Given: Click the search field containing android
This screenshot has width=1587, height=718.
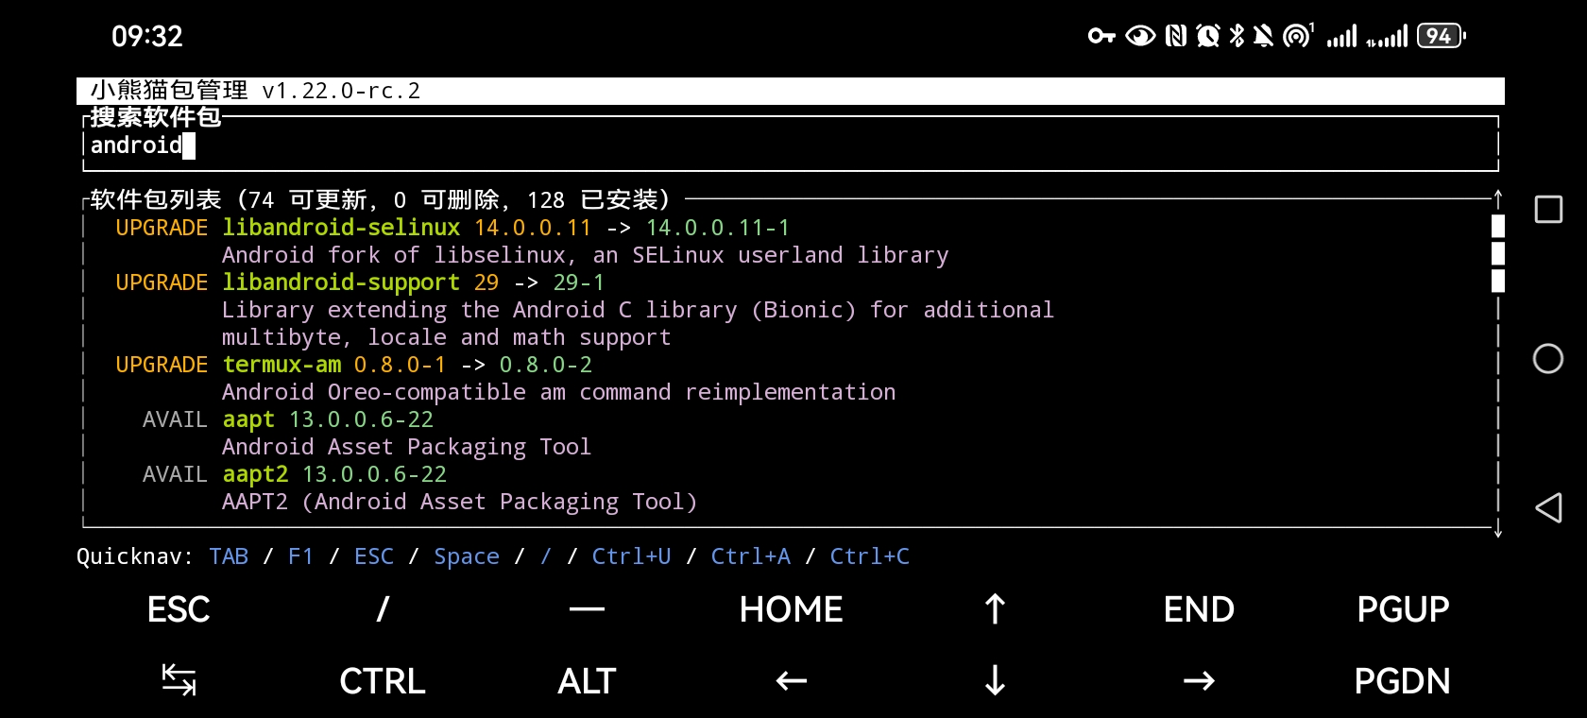Looking at the screenshot, I should [790, 145].
